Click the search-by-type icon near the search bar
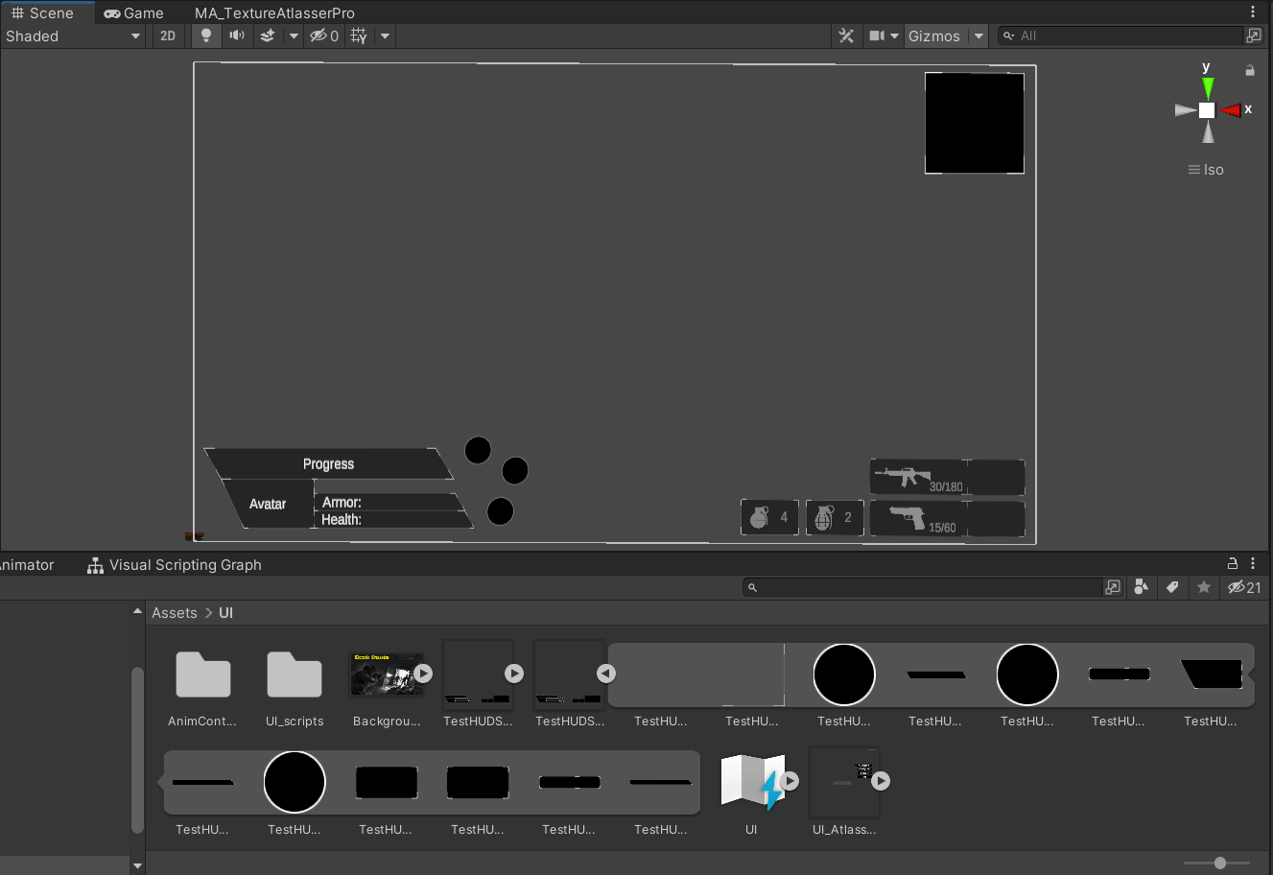 (x=1141, y=586)
